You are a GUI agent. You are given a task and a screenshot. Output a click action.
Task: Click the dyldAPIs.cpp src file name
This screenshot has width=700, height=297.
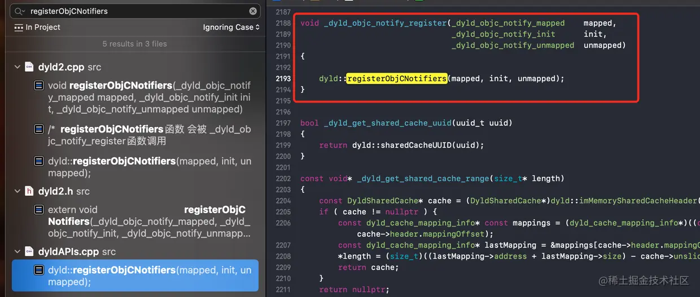pyautogui.click(x=77, y=252)
